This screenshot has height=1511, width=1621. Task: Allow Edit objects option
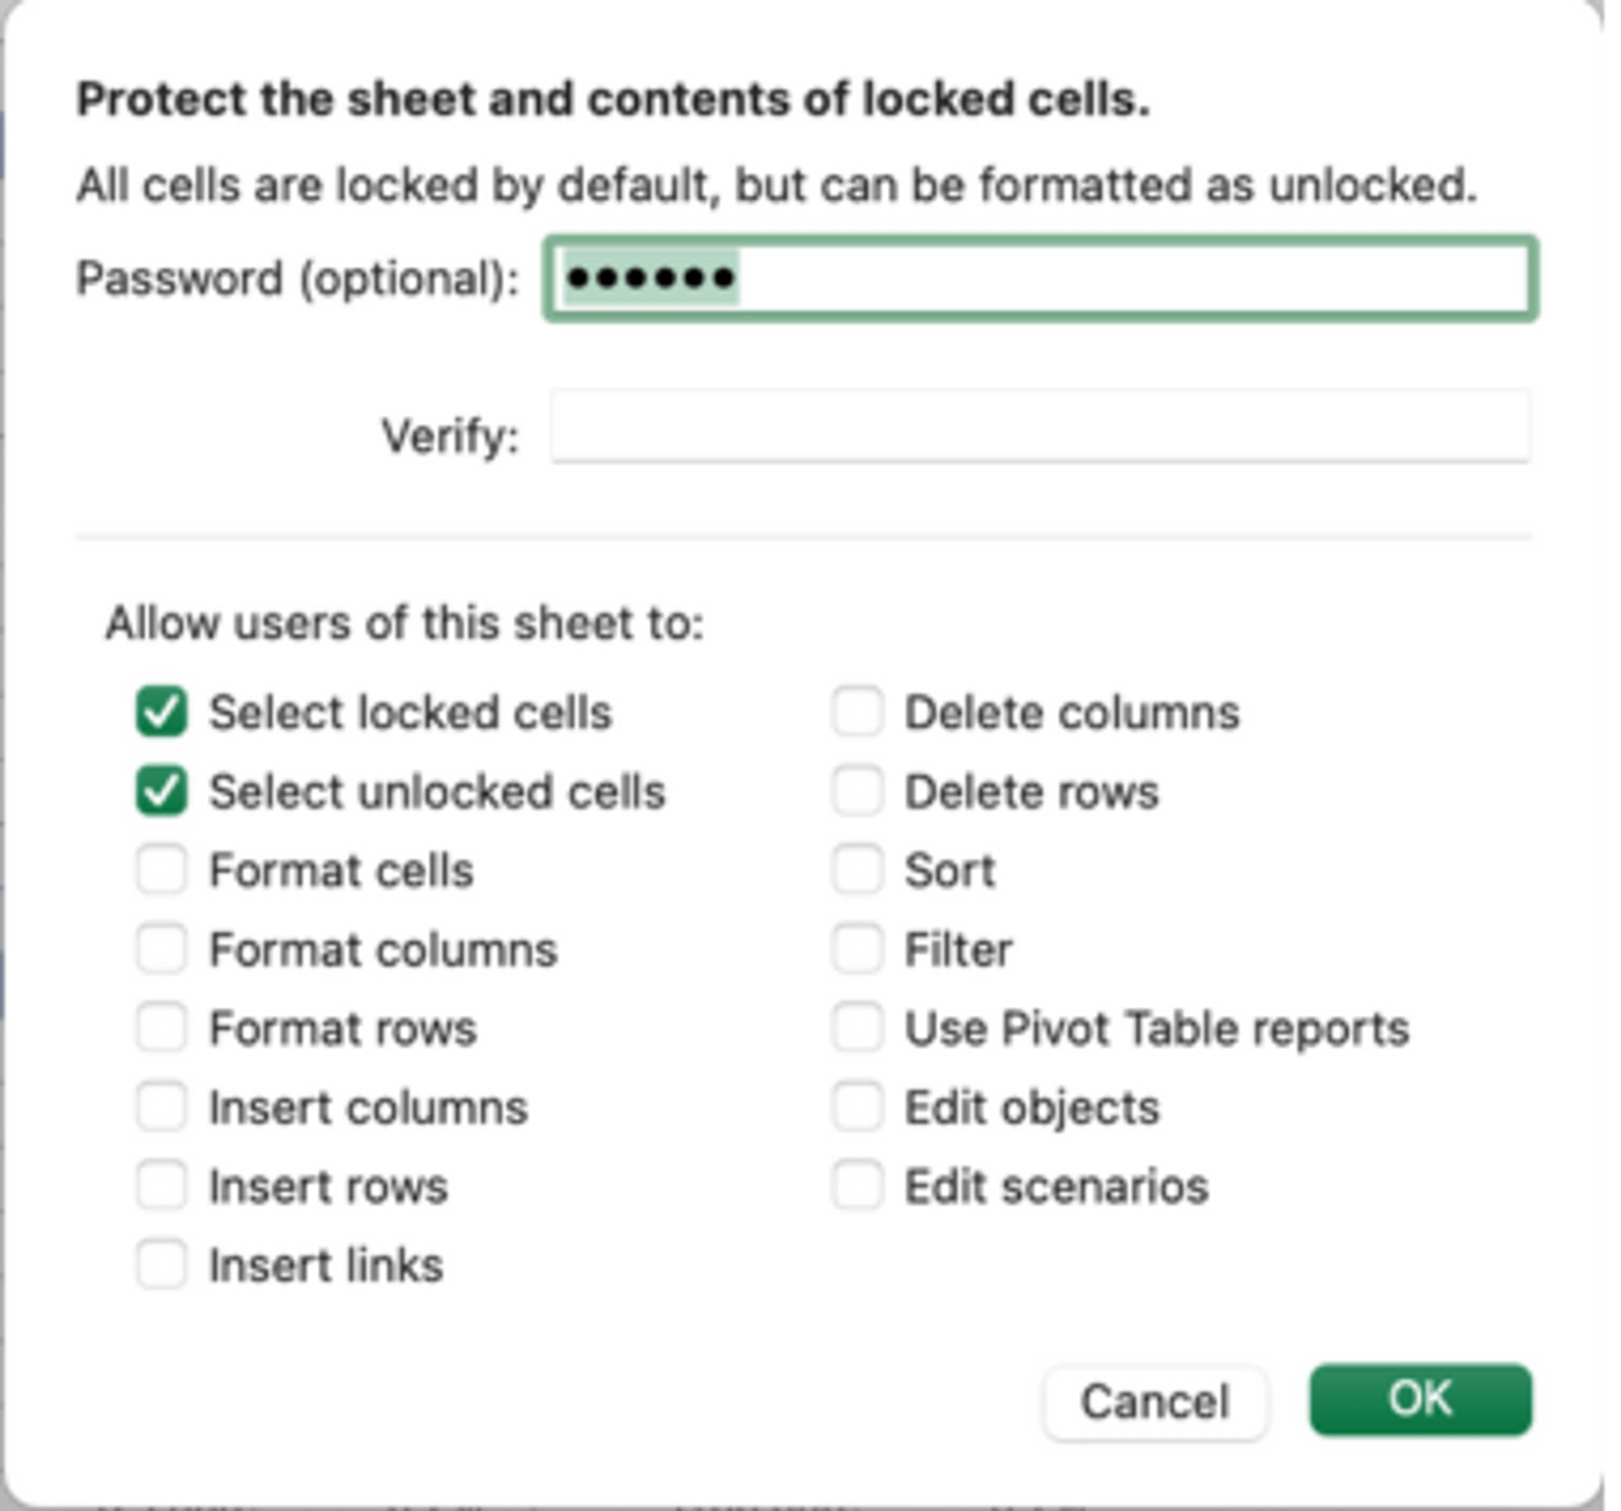857,1107
